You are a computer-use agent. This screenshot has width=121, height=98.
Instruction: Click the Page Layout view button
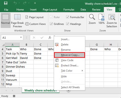tap(34, 17)
